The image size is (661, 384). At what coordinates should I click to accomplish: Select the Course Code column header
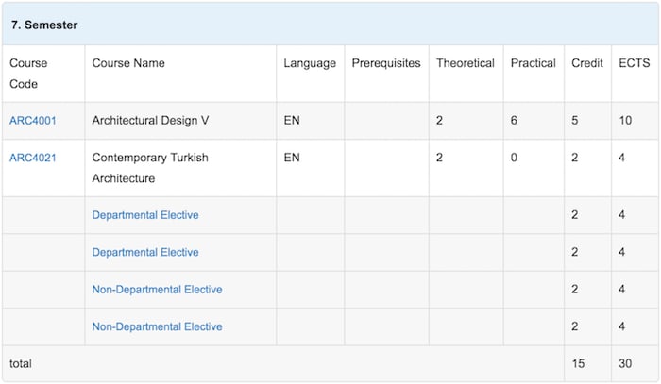28,74
